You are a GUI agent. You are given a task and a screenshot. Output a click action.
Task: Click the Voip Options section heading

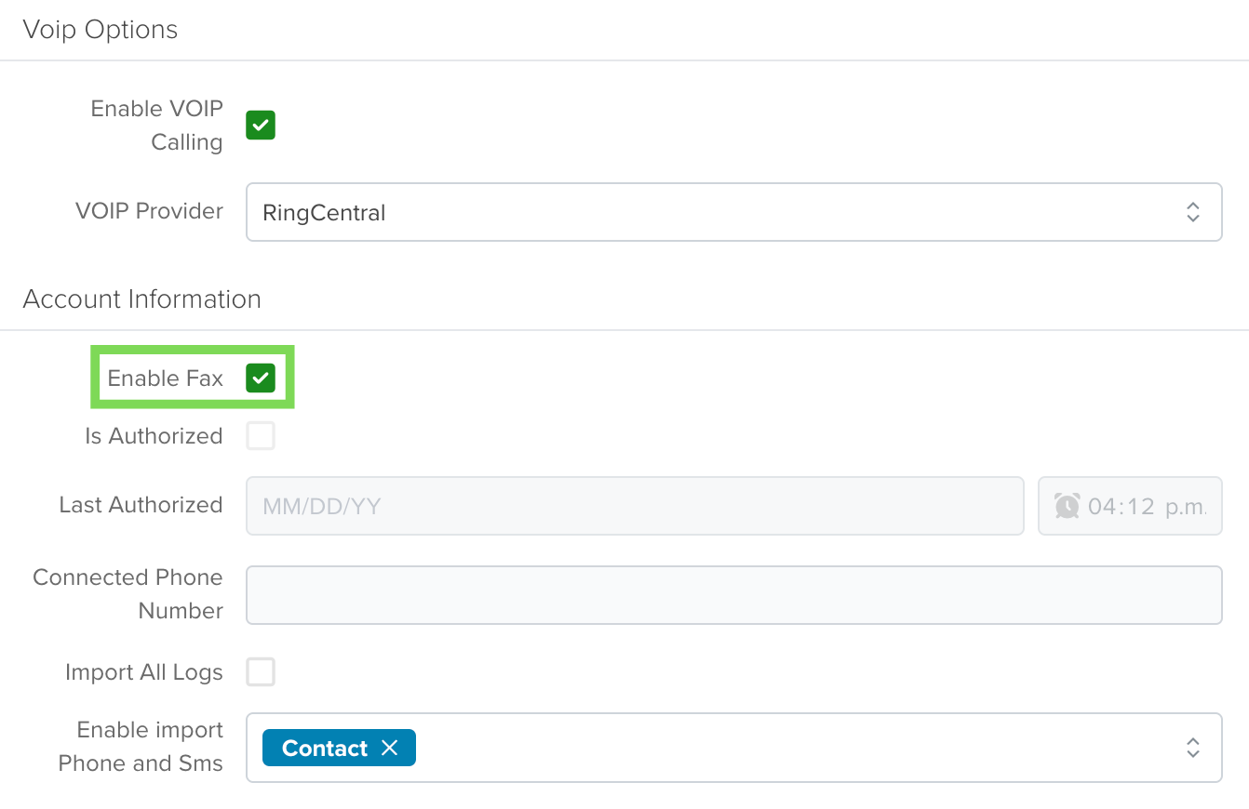[101, 30]
